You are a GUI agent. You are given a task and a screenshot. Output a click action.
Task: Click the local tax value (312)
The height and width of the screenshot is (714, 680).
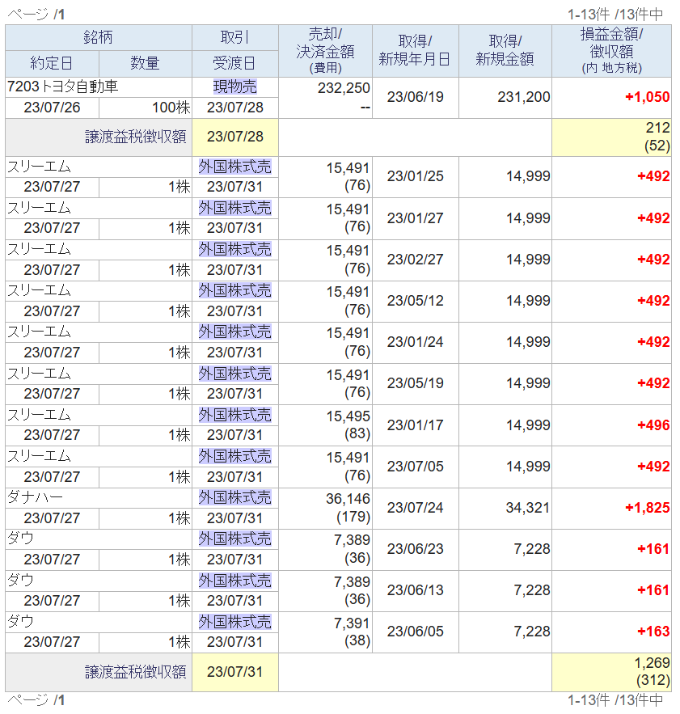click(653, 680)
